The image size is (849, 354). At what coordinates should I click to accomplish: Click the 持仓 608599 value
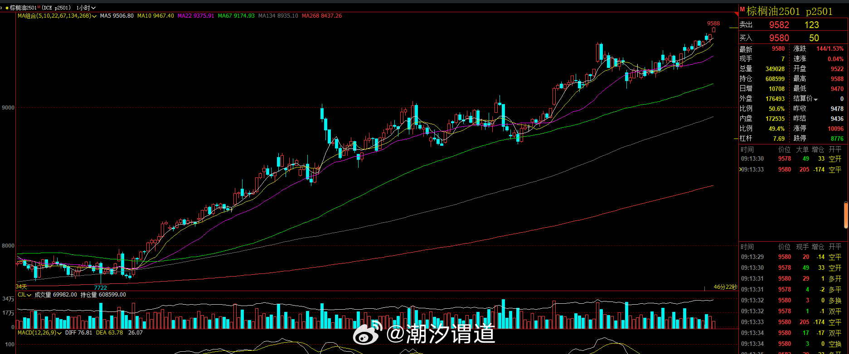(775, 79)
